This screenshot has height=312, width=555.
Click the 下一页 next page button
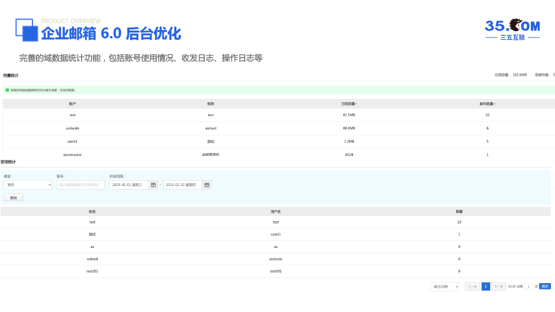pyautogui.click(x=498, y=287)
